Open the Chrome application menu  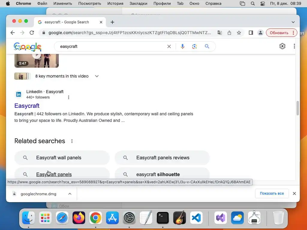23,4
